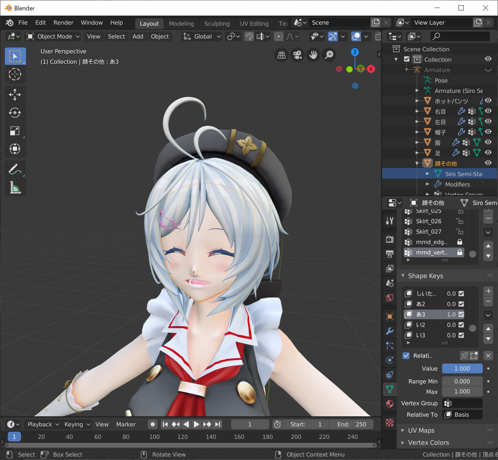Open the viewport Select menu
This screenshot has height=460, width=498.
[x=116, y=36]
